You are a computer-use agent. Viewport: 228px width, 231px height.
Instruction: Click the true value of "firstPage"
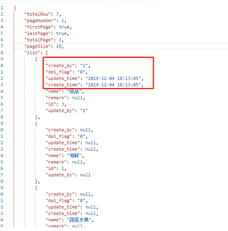pos(64,27)
